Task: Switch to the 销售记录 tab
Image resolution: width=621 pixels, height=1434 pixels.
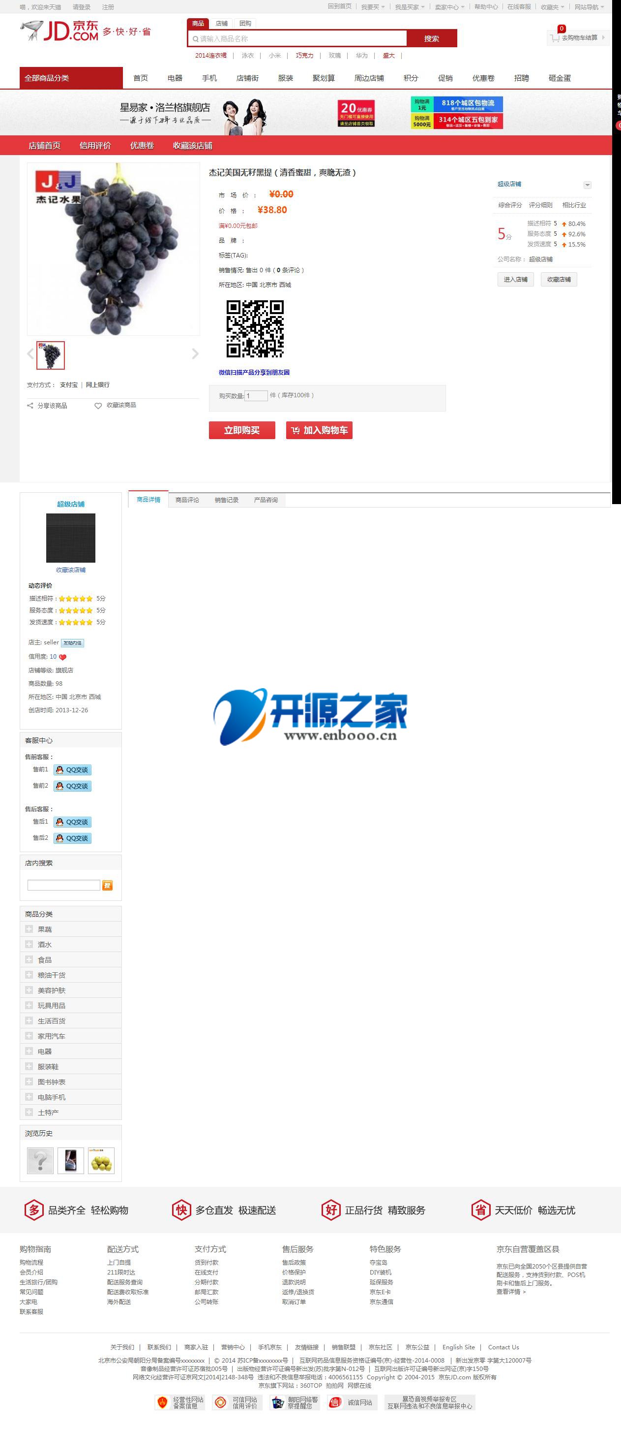Action: 227,500
